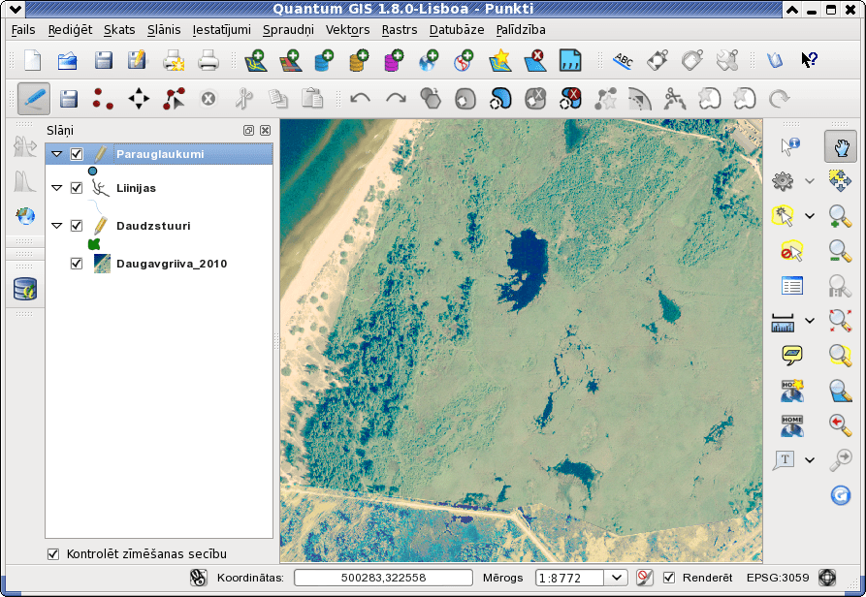Open the Mērogs scale dropdown
866x597 pixels.
click(x=617, y=578)
